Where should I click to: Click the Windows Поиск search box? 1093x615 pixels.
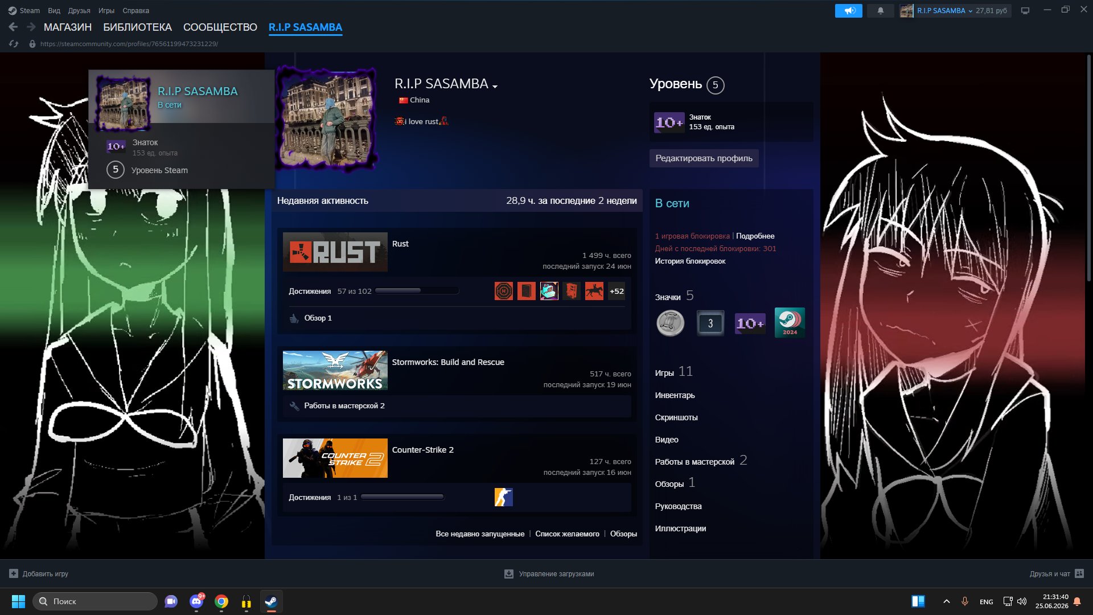tap(94, 601)
